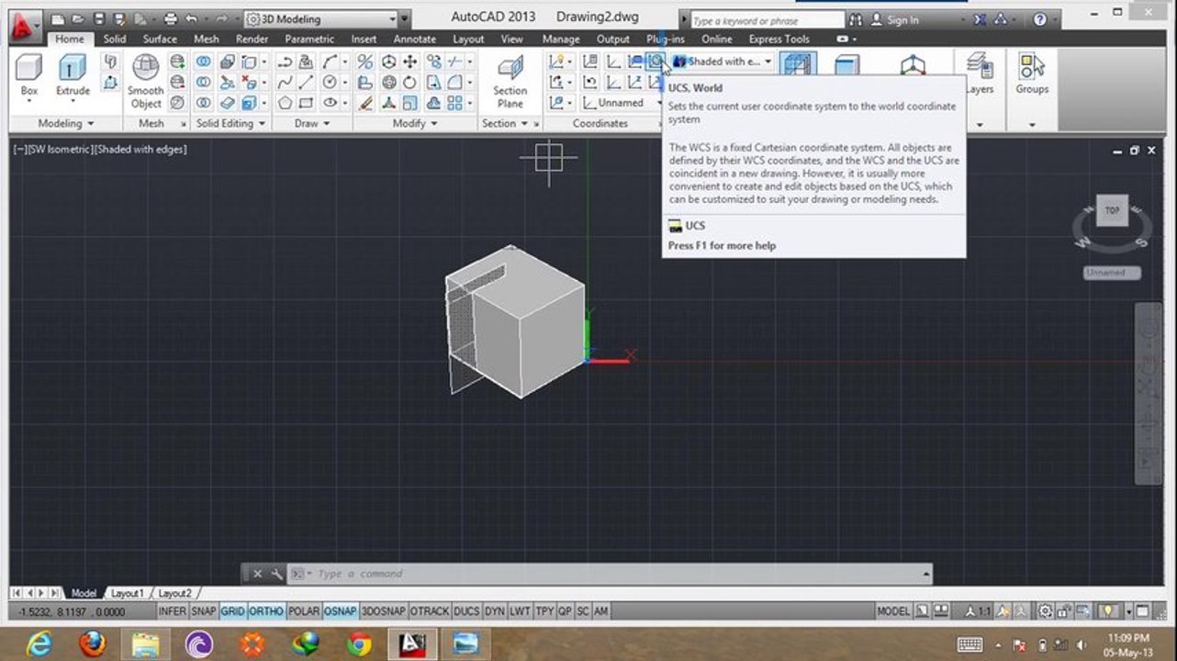Click the MODEL space button in status bar
The width and height of the screenshot is (1177, 661).
pyautogui.click(x=893, y=611)
